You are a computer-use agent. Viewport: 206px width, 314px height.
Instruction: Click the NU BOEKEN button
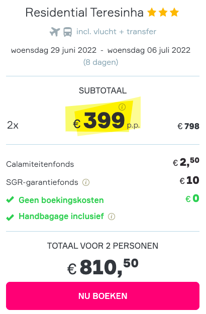point(102,296)
